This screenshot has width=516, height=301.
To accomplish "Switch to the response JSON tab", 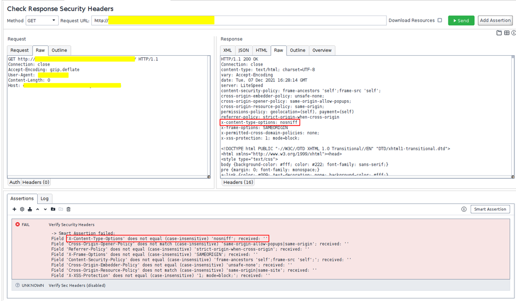I will 244,50.
